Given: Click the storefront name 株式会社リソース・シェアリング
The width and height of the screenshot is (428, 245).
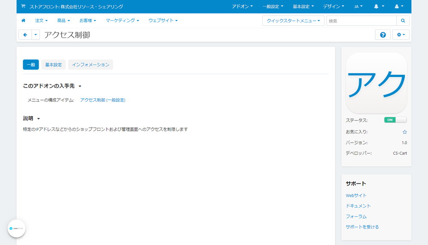Looking at the screenshot, I should pos(92,6).
